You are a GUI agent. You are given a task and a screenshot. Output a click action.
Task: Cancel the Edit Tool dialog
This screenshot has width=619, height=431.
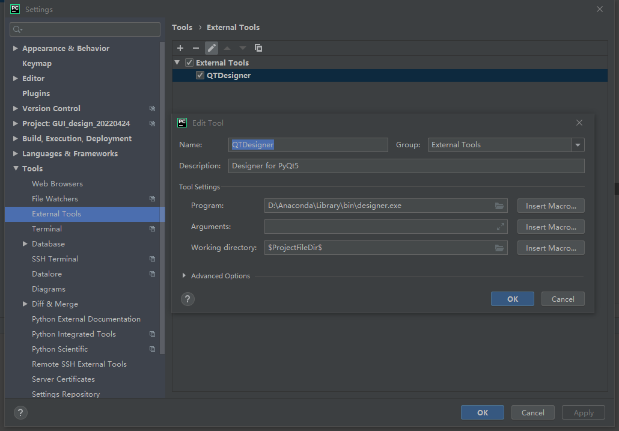[563, 299]
